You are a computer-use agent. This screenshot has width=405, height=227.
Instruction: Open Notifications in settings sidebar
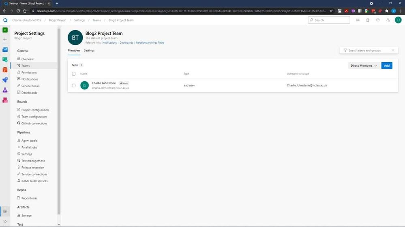click(30, 79)
